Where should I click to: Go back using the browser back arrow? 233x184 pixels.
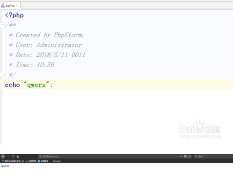coord(3,156)
